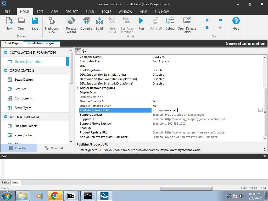Open the BUILD ribbon tab

click(90, 12)
